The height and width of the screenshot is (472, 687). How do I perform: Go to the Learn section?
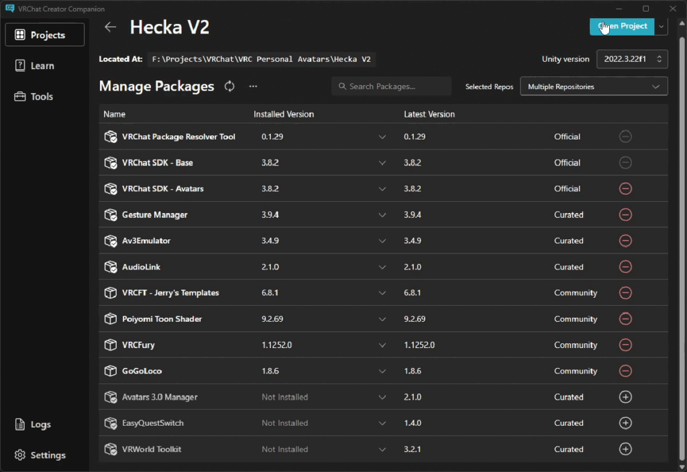click(42, 66)
